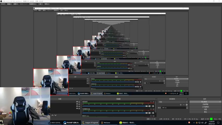This screenshot has height=125, width=222.
Task: Move the selected source down
Action: pos(56,115)
